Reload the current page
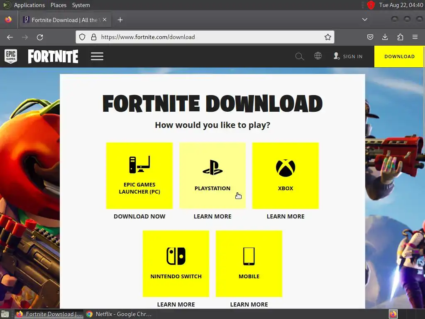This screenshot has width=425, height=319. [40, 37]
